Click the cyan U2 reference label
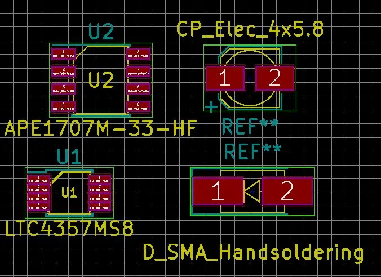 pyautogui.click(x=101, y=32)
